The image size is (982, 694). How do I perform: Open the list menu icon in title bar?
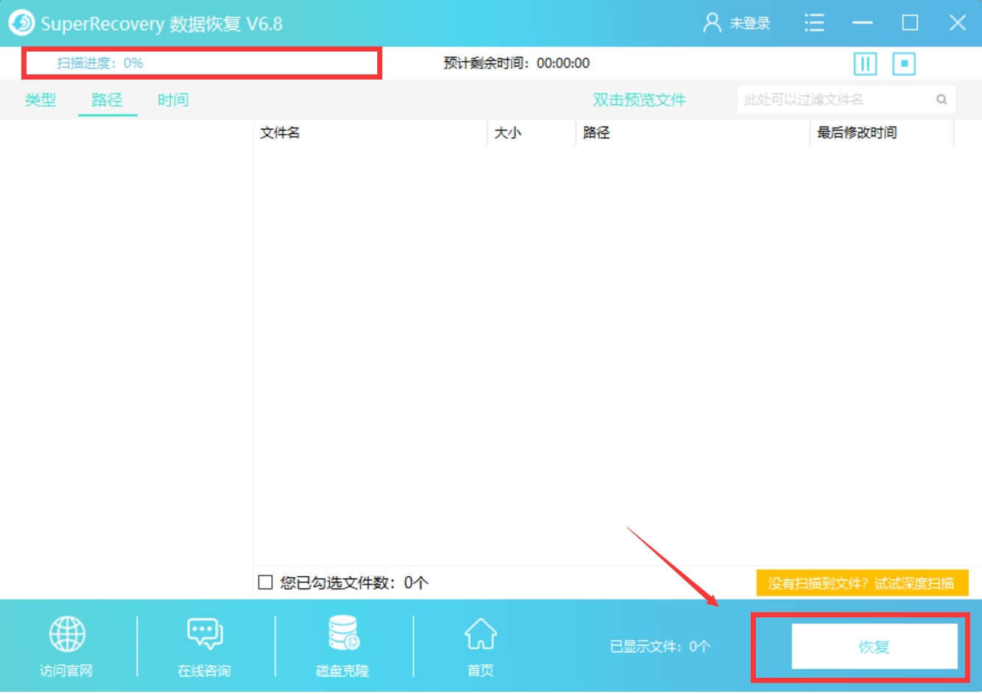[x=814, y=23]
